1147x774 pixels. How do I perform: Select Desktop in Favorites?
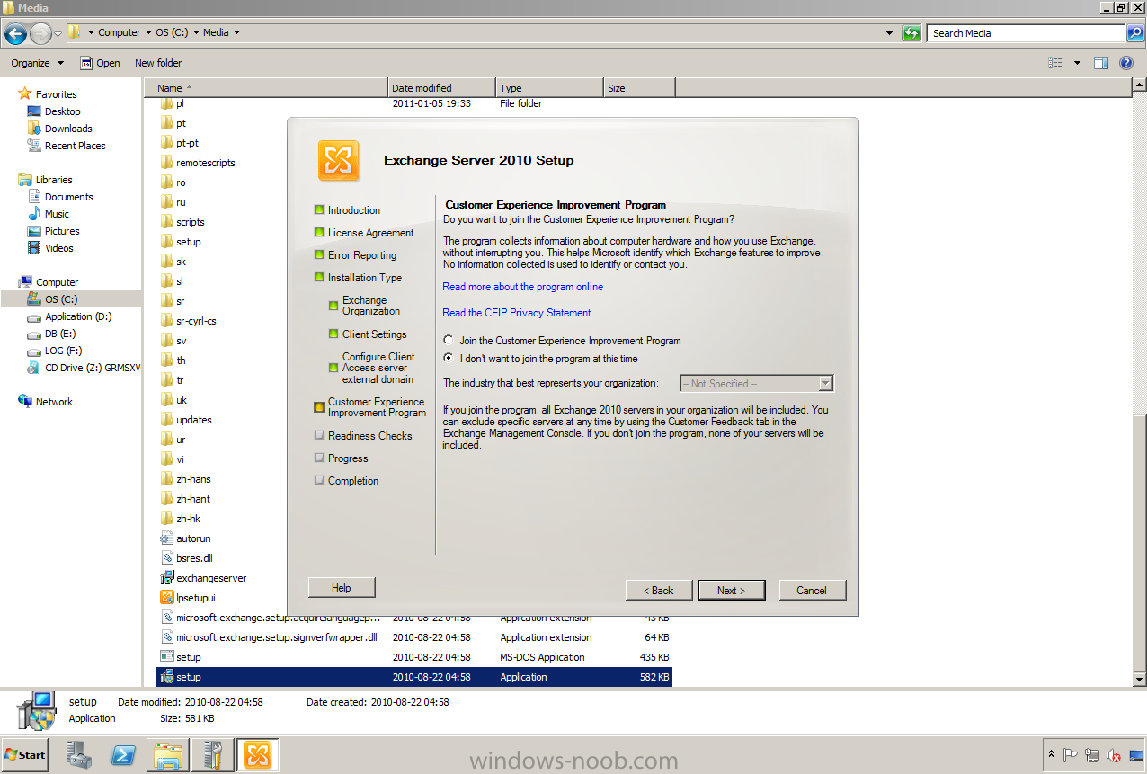pos(54,111)
